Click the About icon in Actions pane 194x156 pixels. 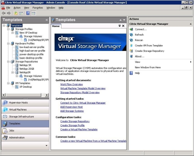(x=131, y=56)
